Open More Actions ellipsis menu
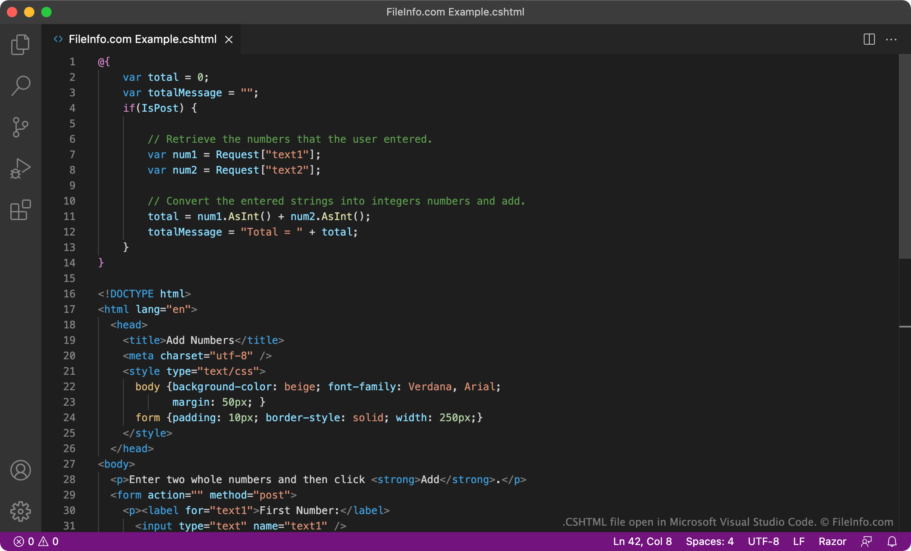This screenshot has width=911, height=551. [x=891, y=39]
